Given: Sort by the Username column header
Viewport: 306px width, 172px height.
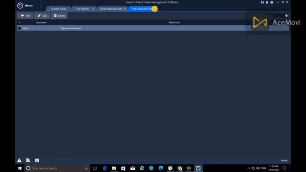Looking at the screenshot, I should tap(41, 22).
